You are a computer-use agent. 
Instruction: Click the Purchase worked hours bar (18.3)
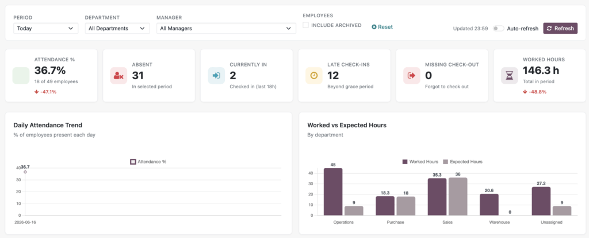click(385, 206)
